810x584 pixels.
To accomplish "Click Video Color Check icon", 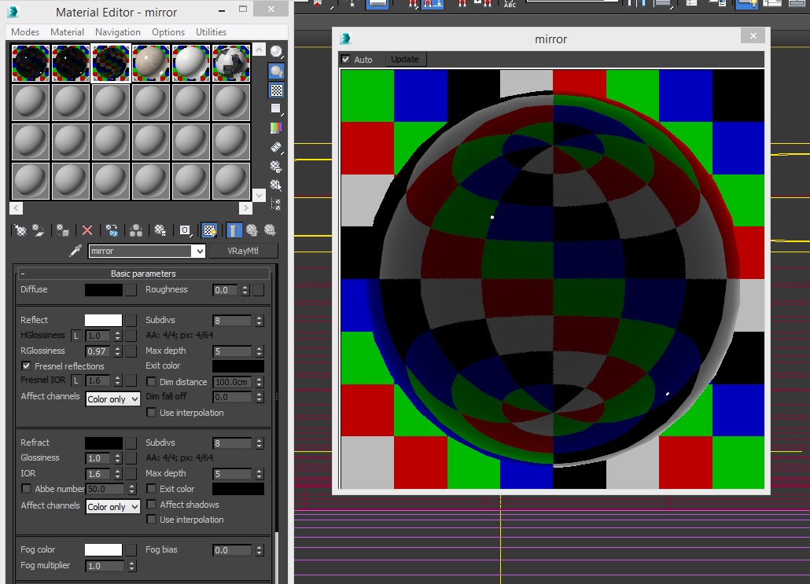I will pos(276,127).
